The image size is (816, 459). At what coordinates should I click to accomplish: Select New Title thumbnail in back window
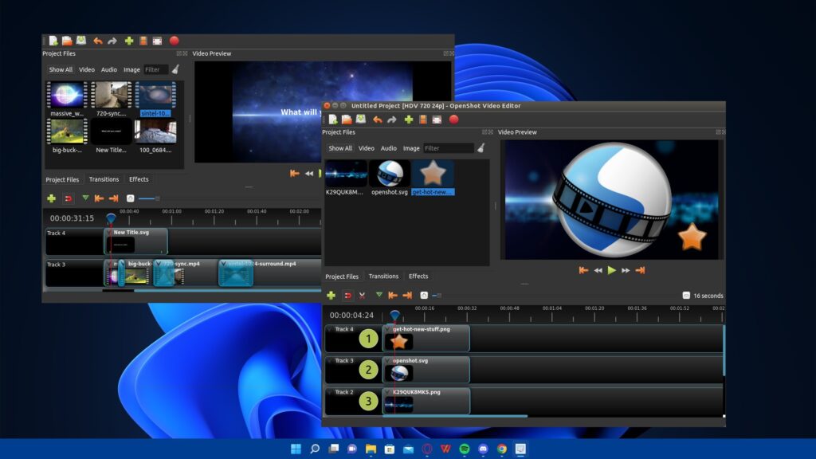[x=112, y=131]
